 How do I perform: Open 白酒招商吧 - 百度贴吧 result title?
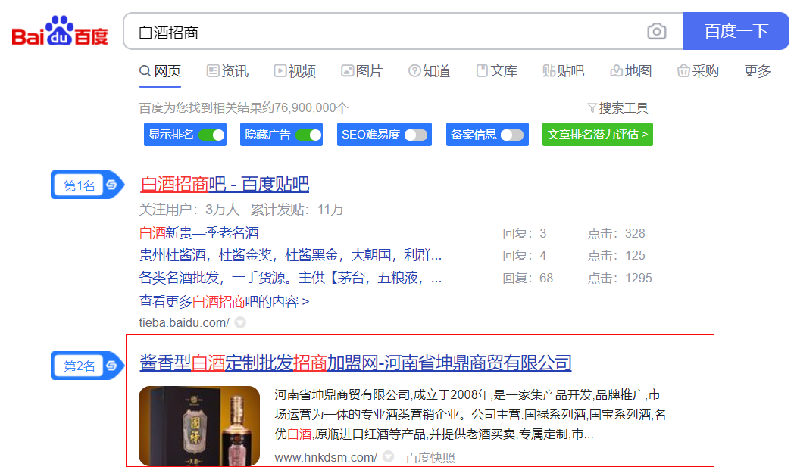coord(224,184)
